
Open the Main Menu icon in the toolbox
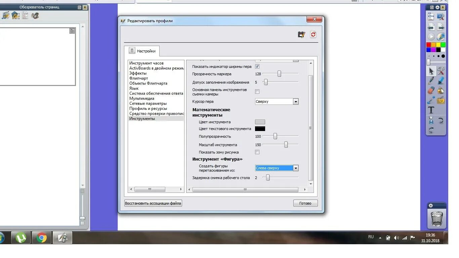tap(431, 16)
